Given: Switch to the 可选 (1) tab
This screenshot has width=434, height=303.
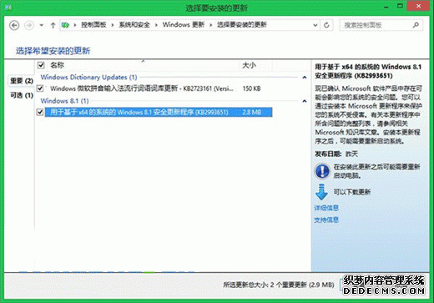Looking at the screenshot, I should (x=22, y=95).
